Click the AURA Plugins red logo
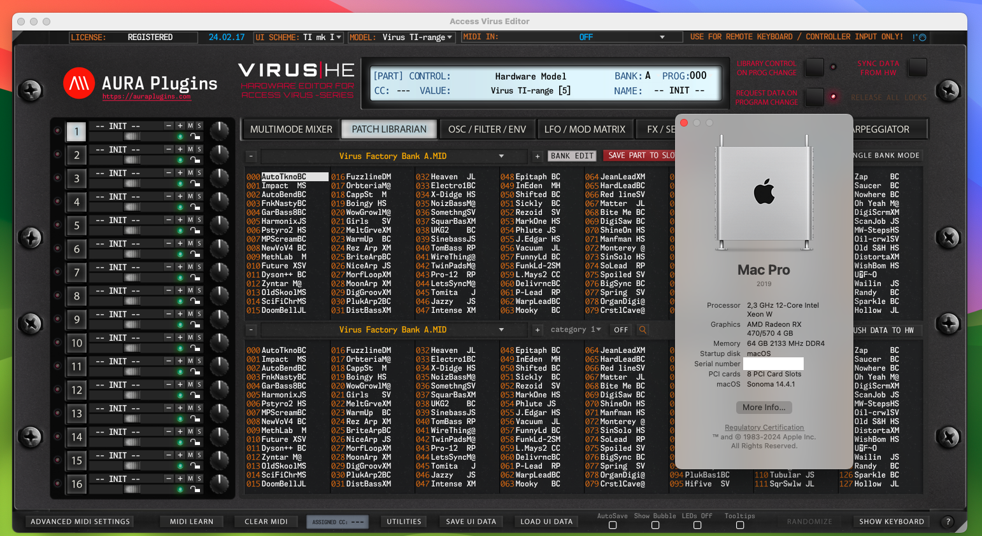This screenshot has width=982, height=536. [x=79, y=83]
